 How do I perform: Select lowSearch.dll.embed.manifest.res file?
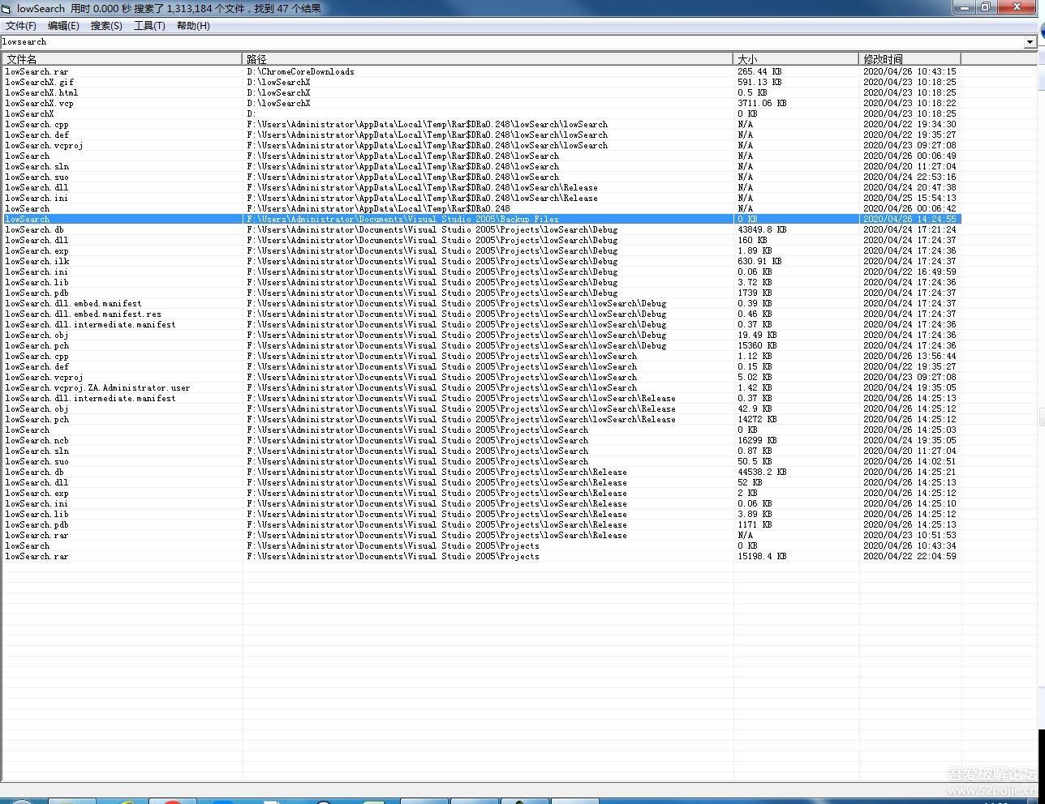coord(83,314)
